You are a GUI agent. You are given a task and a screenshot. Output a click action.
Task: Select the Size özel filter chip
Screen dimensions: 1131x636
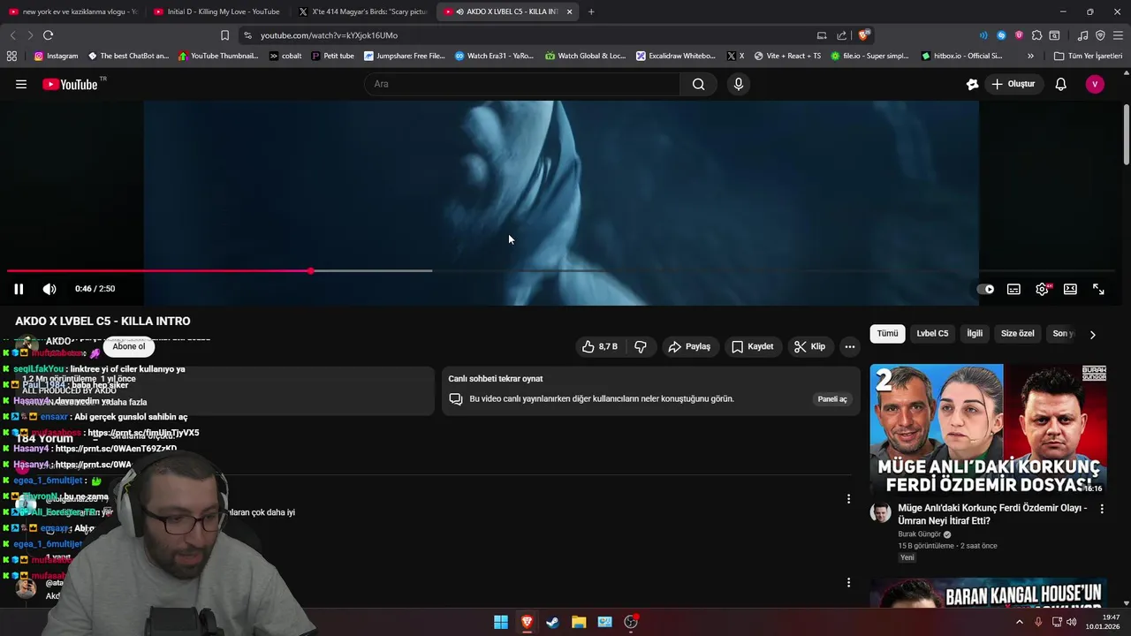coord(1017,334)
